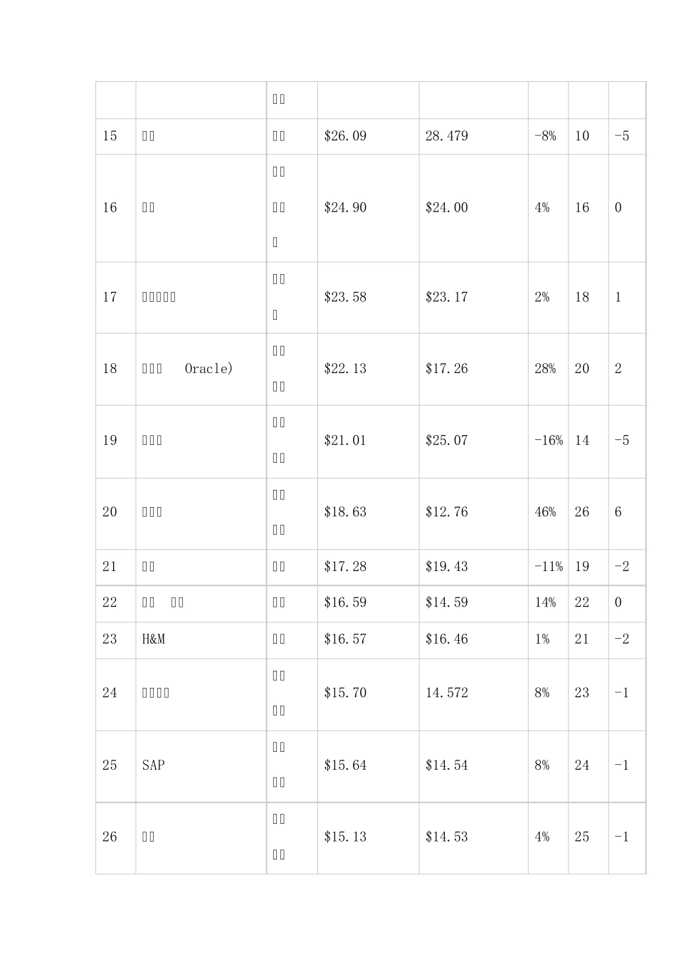
Task: Select the $22.13 value cell
Action: pos(345,369)
